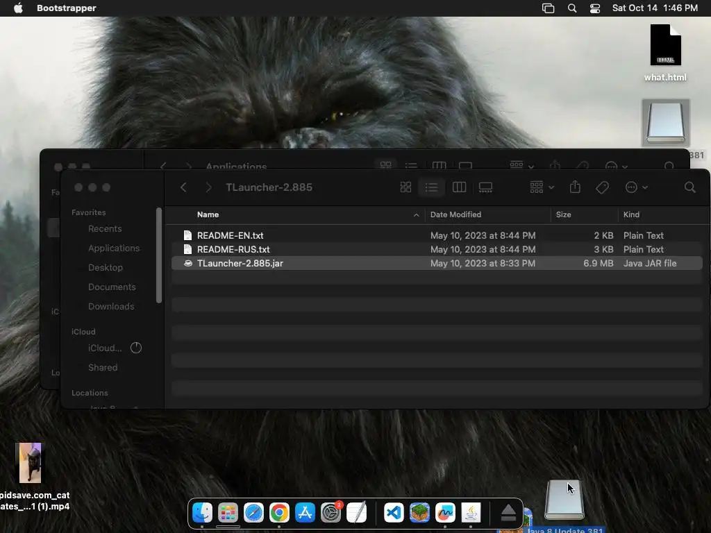The width and height of the screenshot is (711, 533).
Task: Switch TLauncher window to list view
Action: (431, 187)
